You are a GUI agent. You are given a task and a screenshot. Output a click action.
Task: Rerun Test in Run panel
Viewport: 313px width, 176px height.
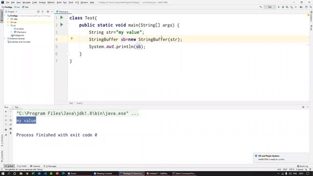(x=6, y=112)
